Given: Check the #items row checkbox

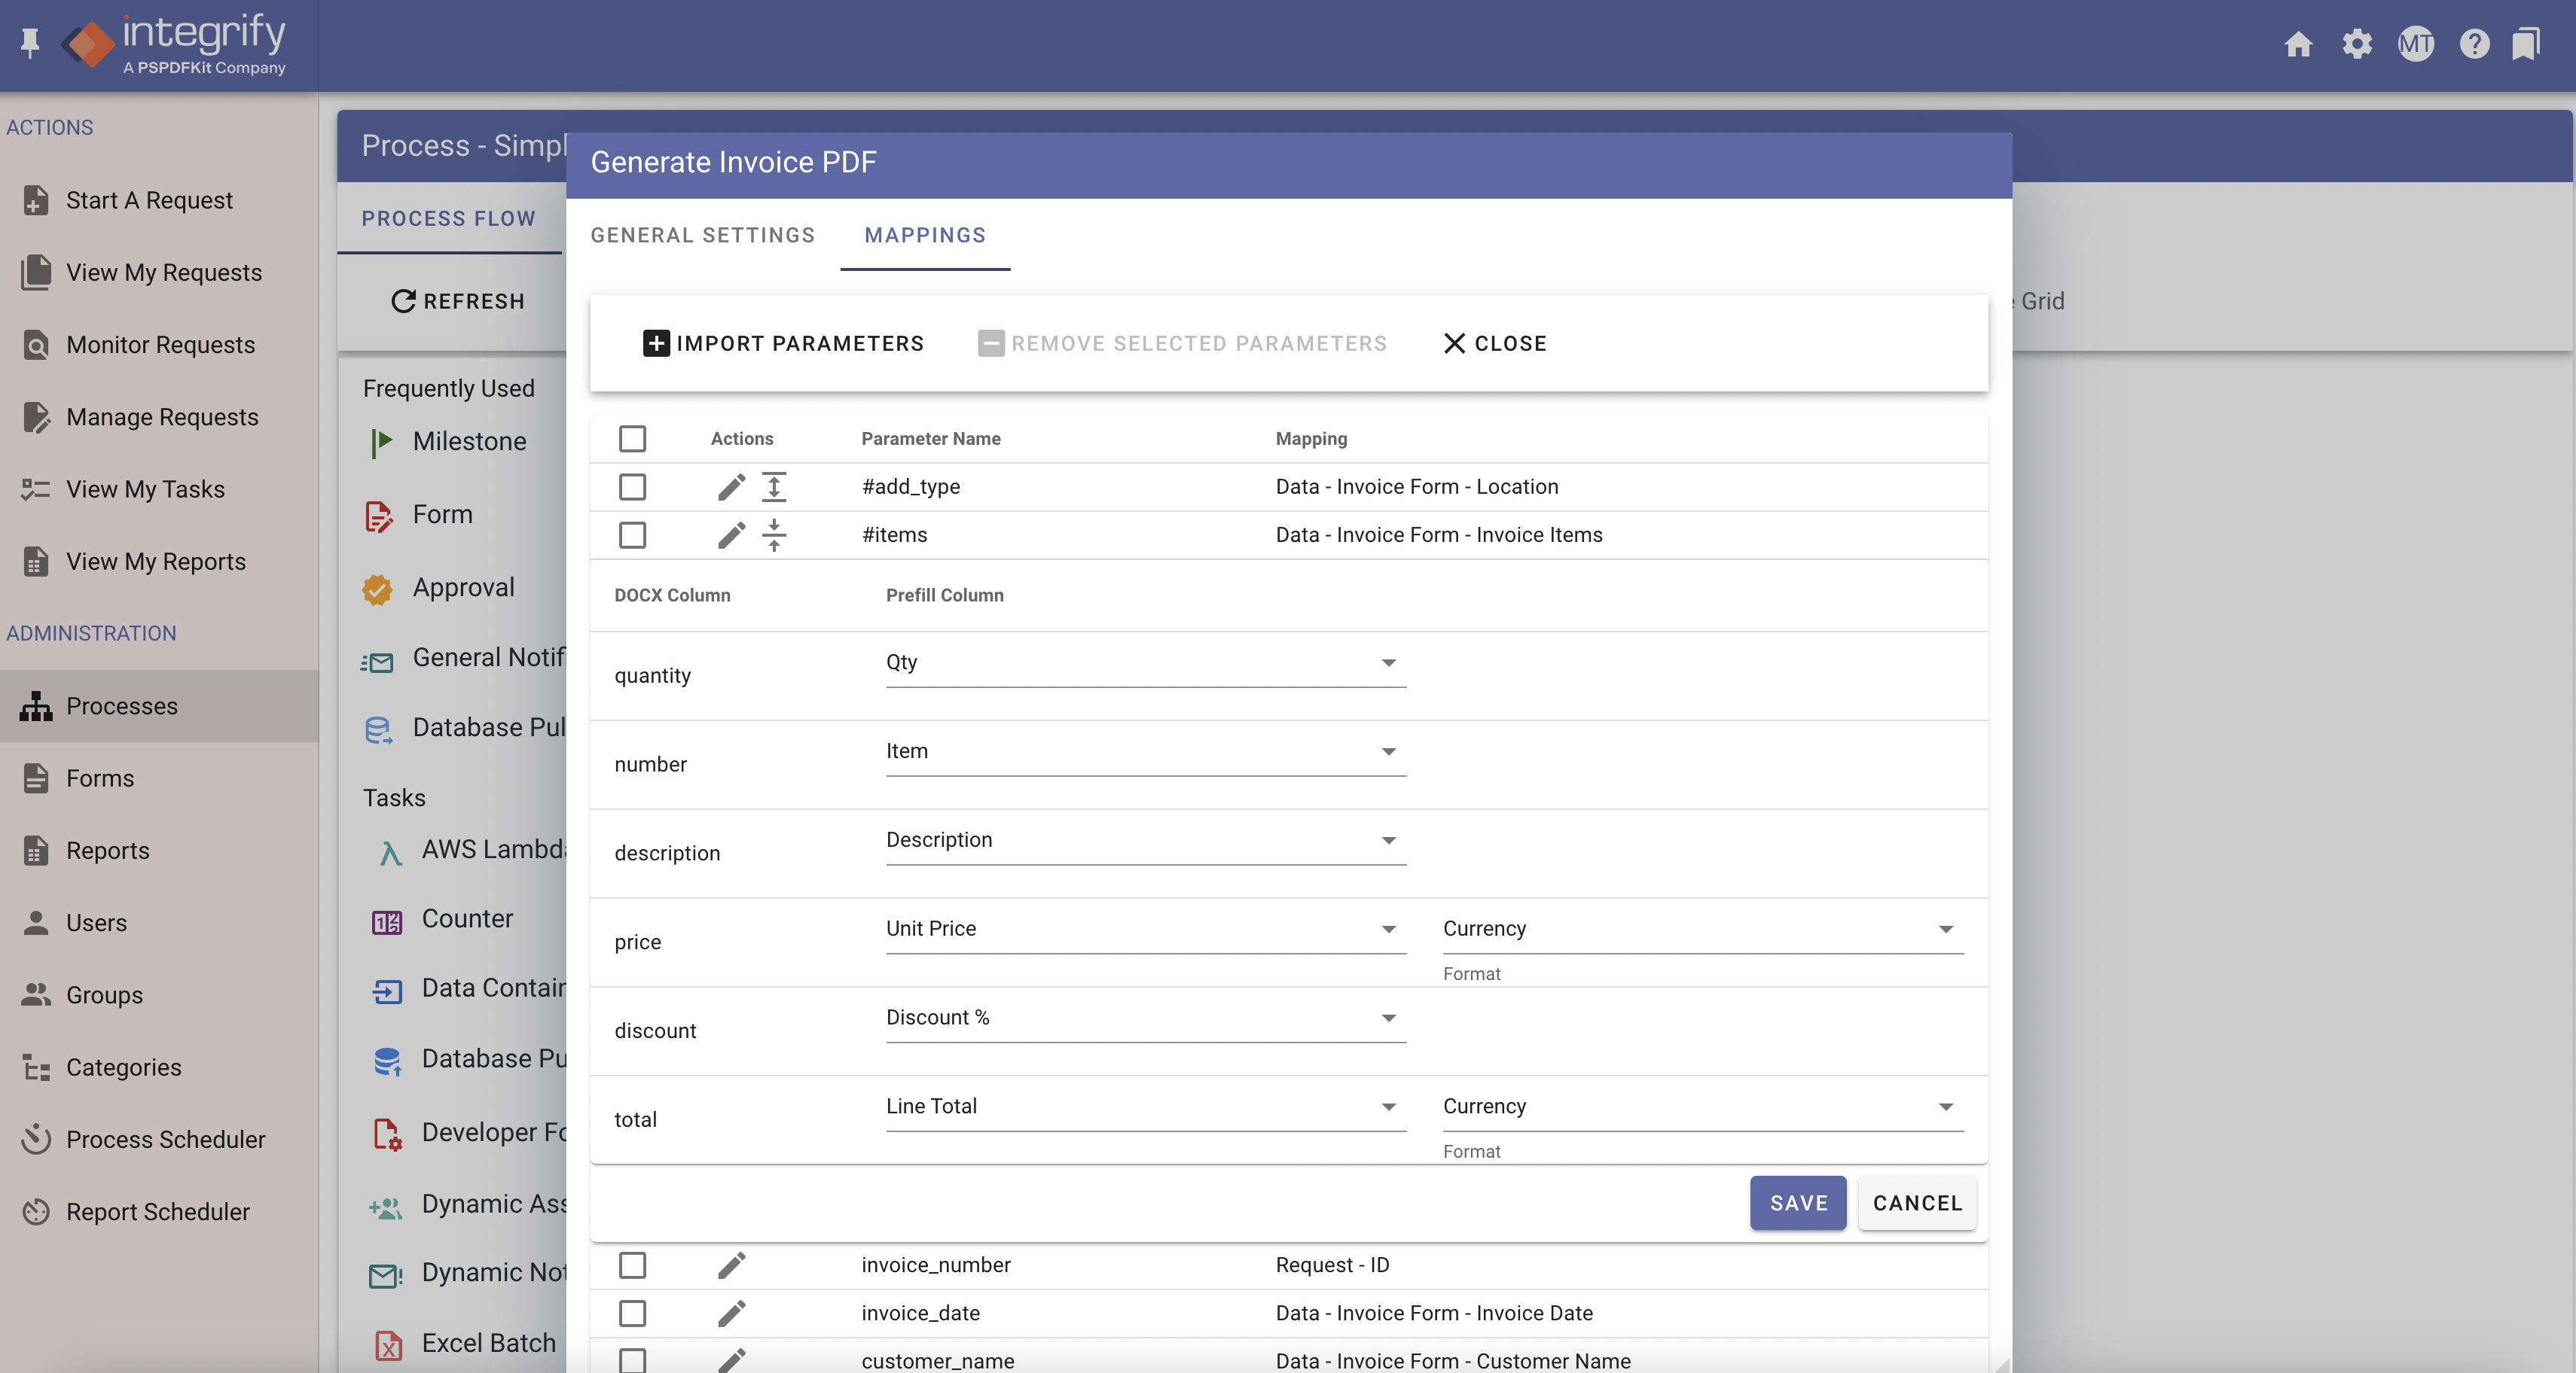Looking at the screenshot, I should click(x=632, y=534).
